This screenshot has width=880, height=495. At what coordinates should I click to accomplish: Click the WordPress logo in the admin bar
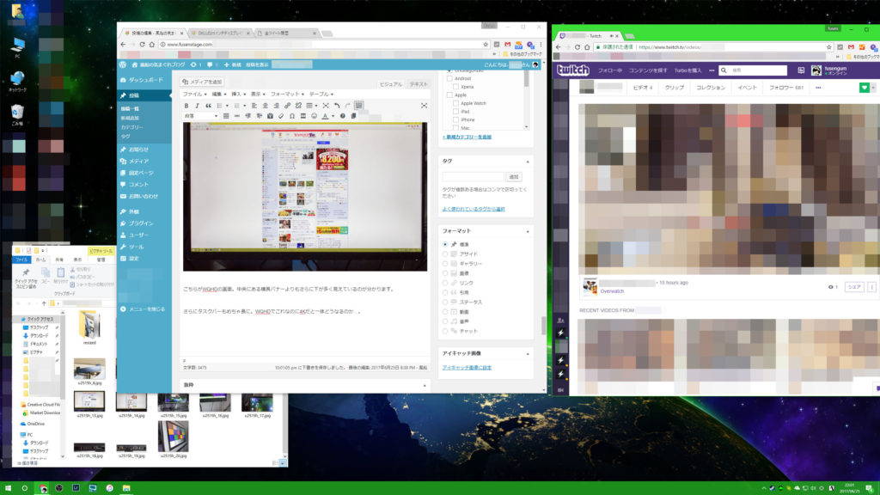tap(123, 64)
